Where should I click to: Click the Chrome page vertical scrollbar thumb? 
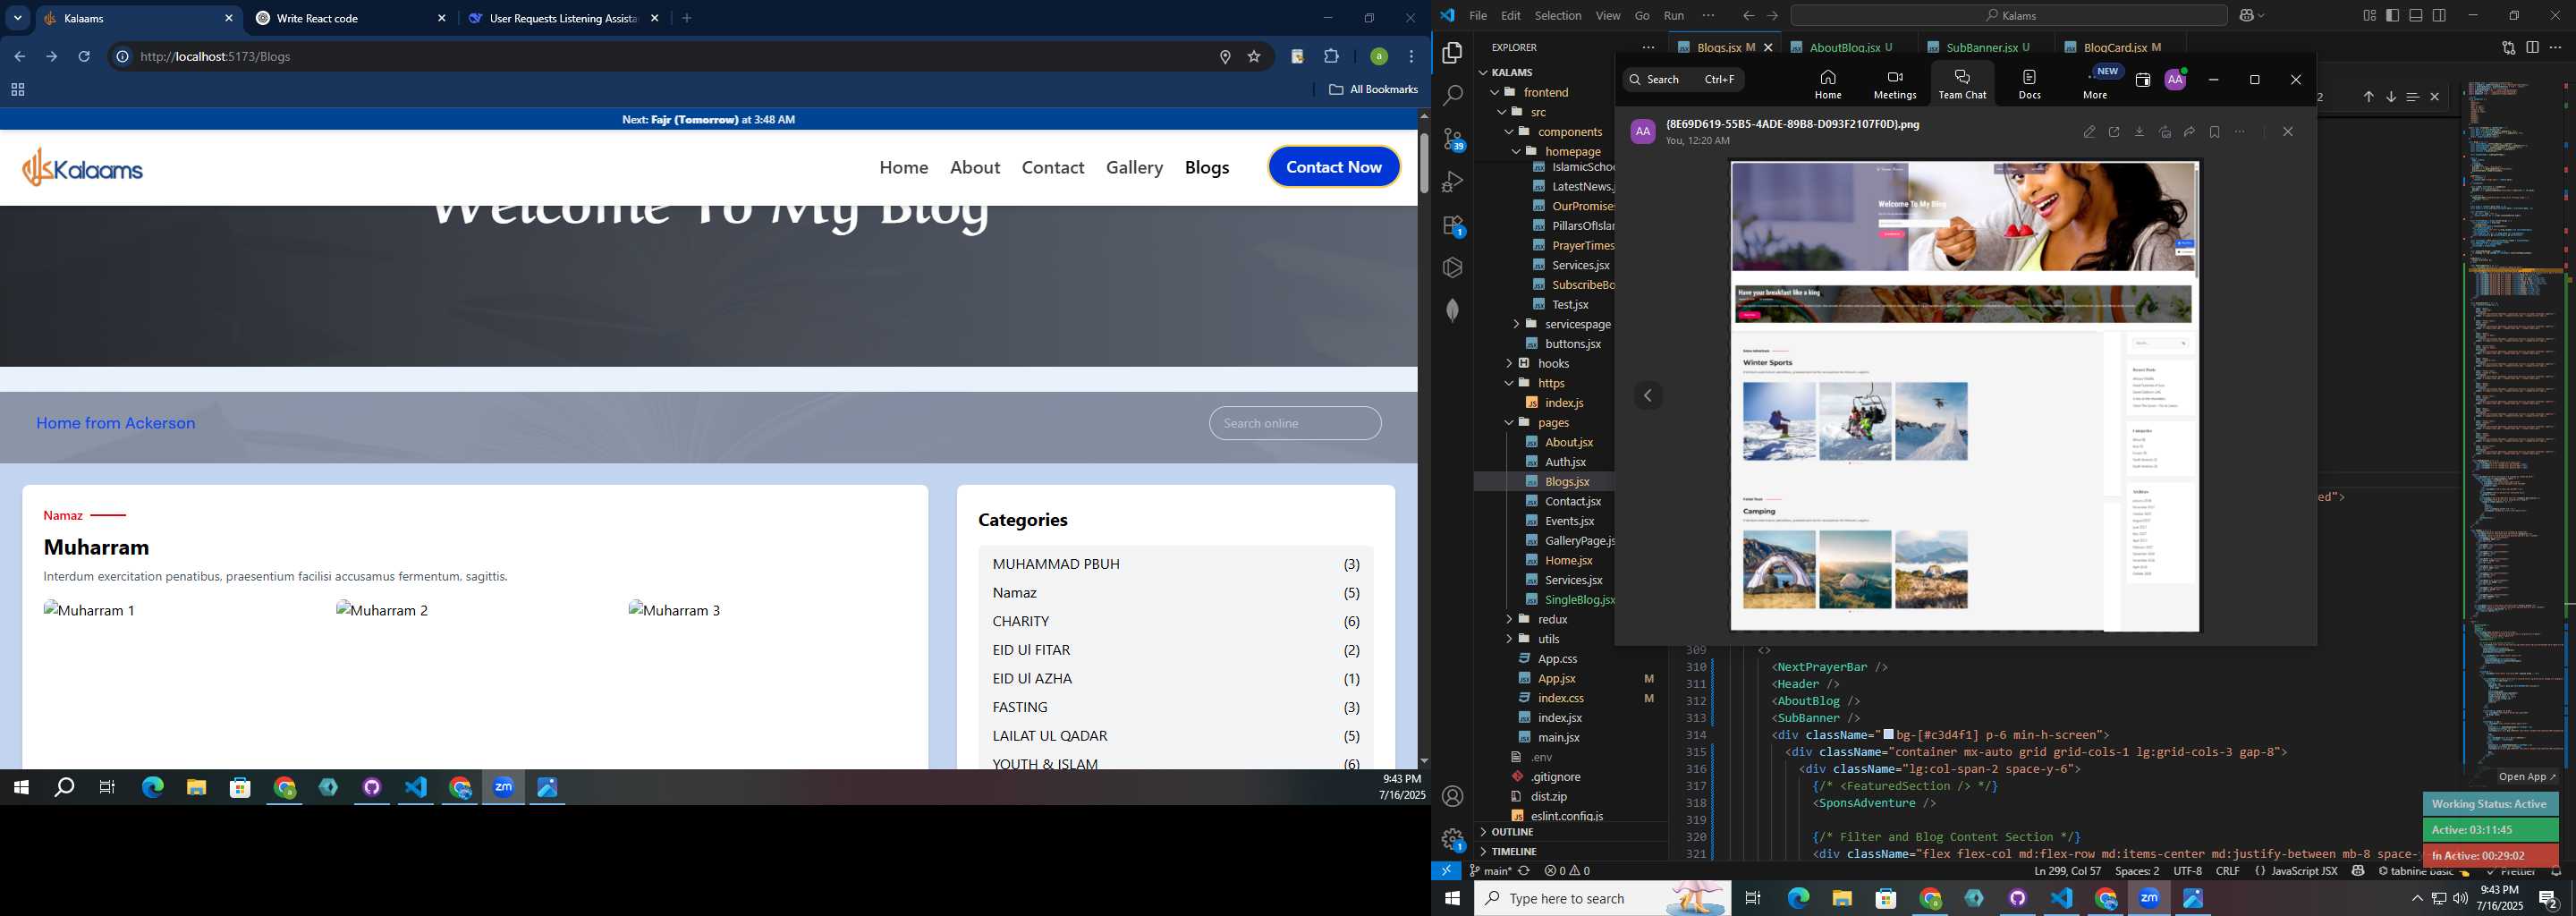(x=1423, y=162)
